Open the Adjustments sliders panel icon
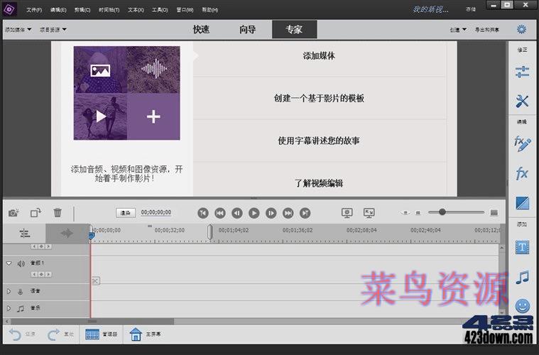Image resolution: width=539 pixels, height=355 pixels. click(x=522, y=72)
